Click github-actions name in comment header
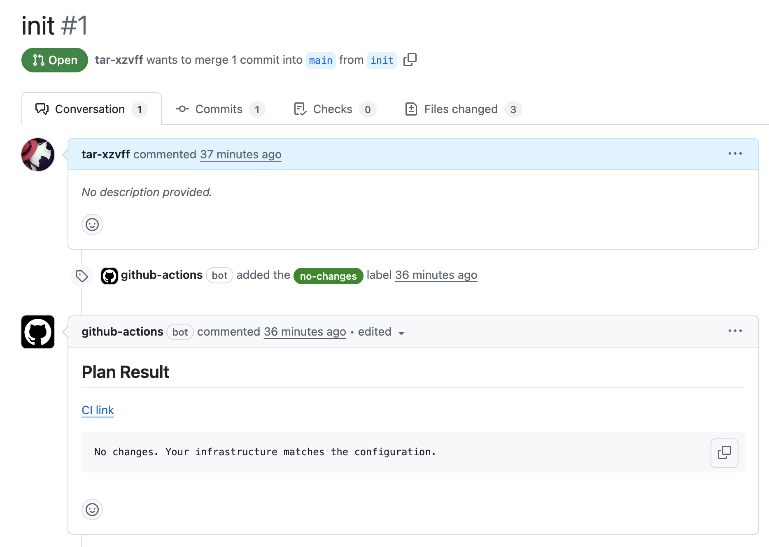The width and height of the screenshot is (769, 547). [x=122, y=332]
